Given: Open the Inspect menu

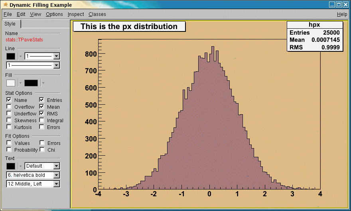Looking at the screenshot, I should [76, 14].
